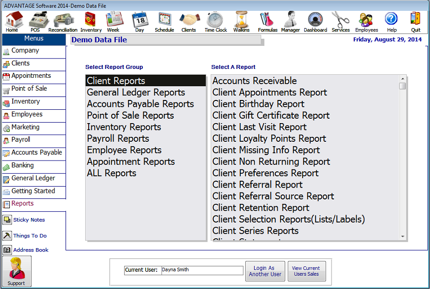
Task: Open the Appointments side menu
Action: point(33,76)
